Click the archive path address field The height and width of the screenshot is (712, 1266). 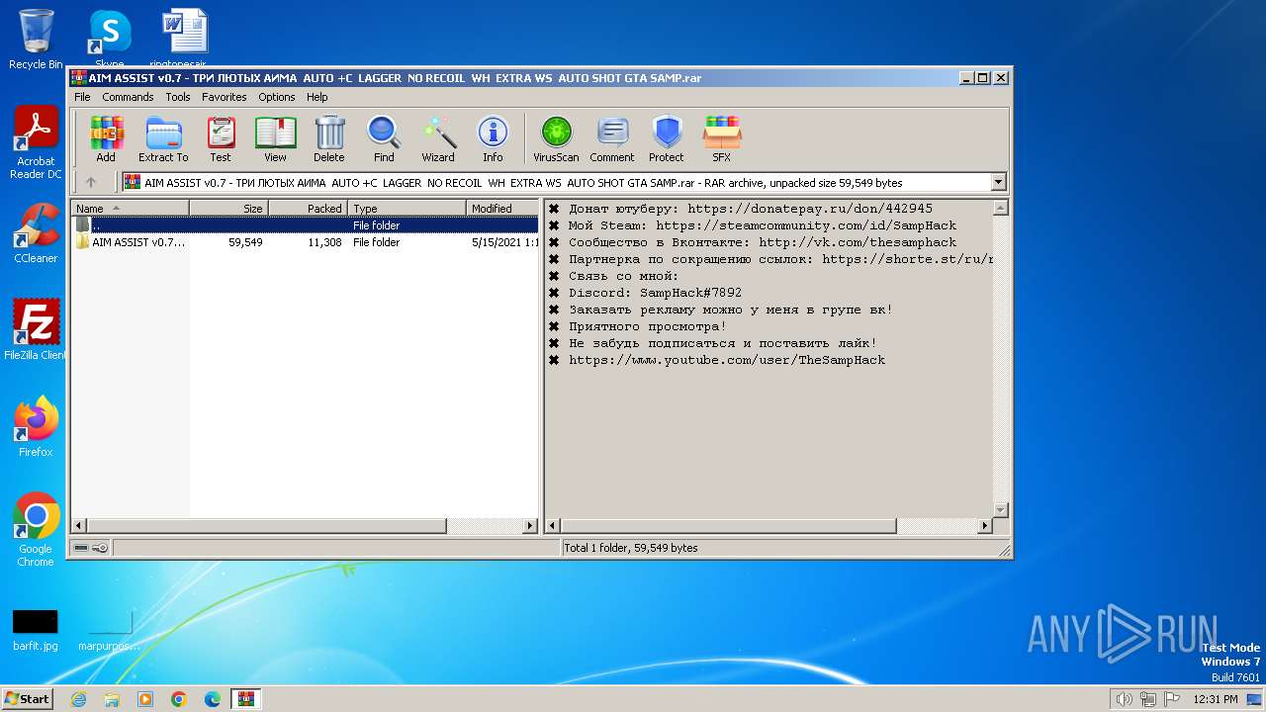556,182
